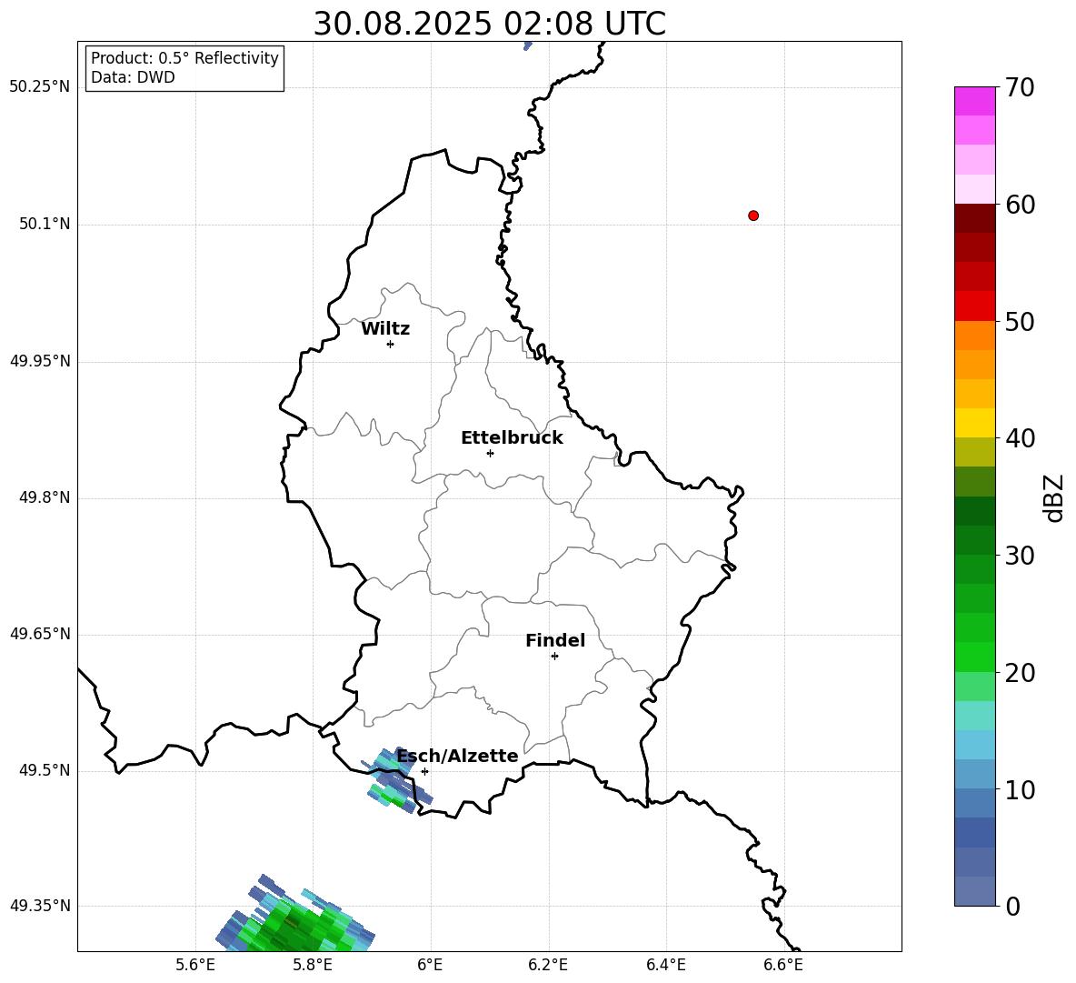Click the light blue swatch above 10
The image size is (1076, 983).
click(975, 774)
